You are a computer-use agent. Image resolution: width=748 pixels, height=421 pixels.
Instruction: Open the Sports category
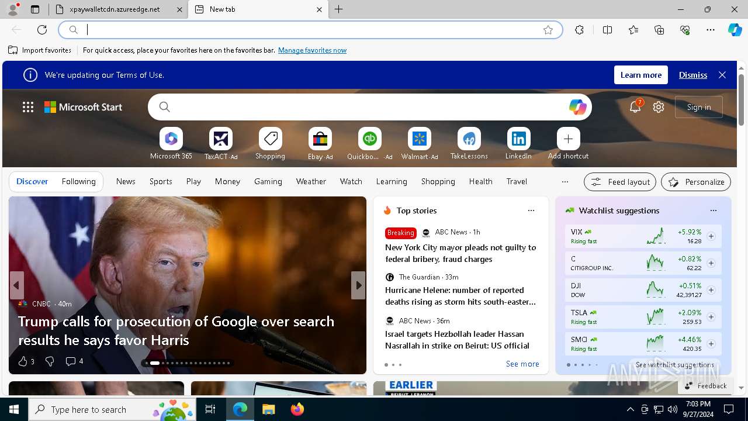click(x=161, y=181)
